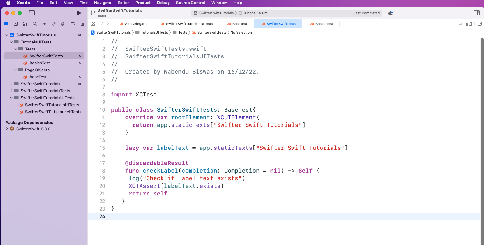Adjust editor options (minimap) icon

click(x=469, y=24)
